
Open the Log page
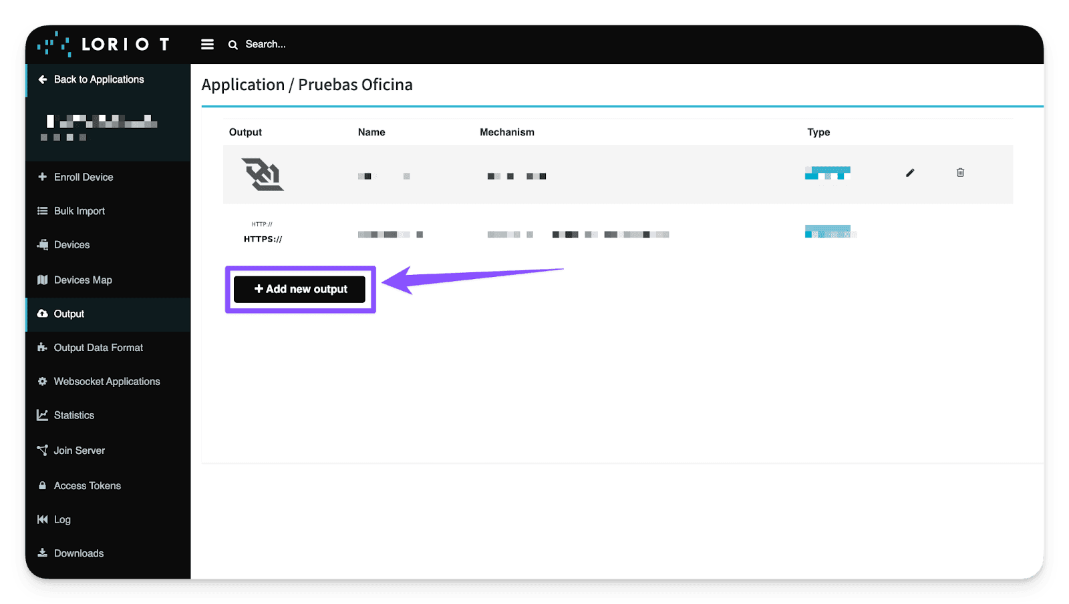(62, 520)
